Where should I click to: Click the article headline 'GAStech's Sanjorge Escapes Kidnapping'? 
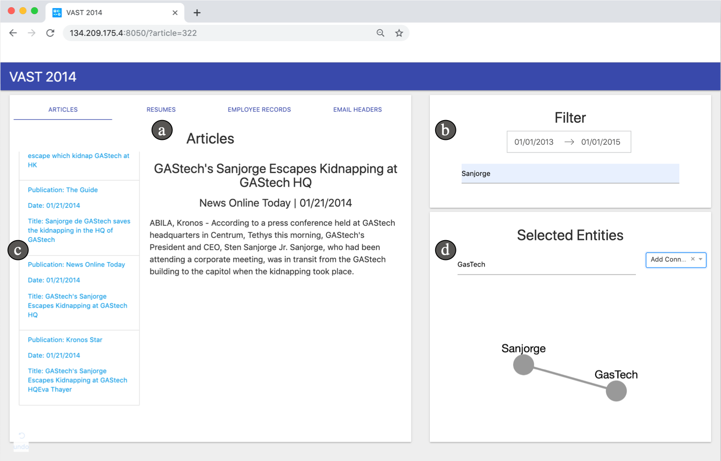point(275,175)
